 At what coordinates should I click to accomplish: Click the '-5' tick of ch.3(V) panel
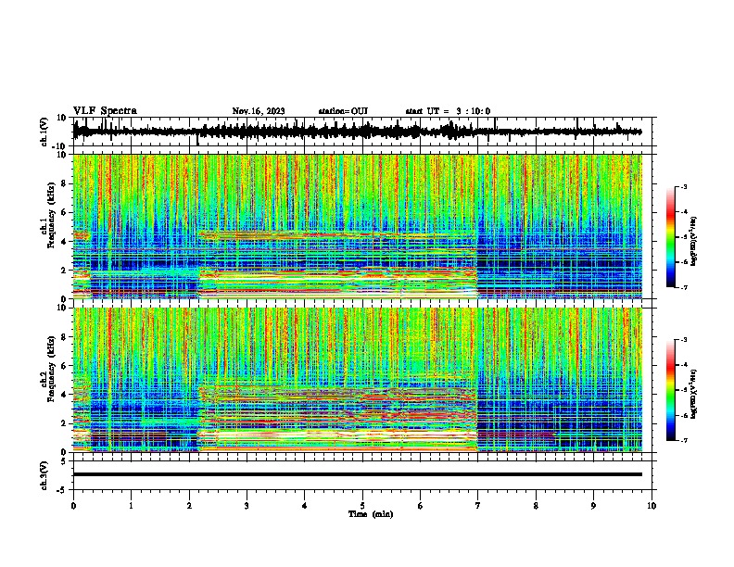pos(63,490)
